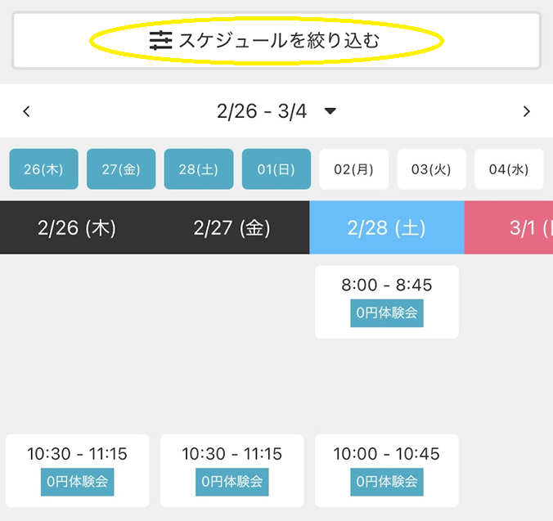Toggle the 28(土) day chip
The image size is (553, 521).
[199, 169]
